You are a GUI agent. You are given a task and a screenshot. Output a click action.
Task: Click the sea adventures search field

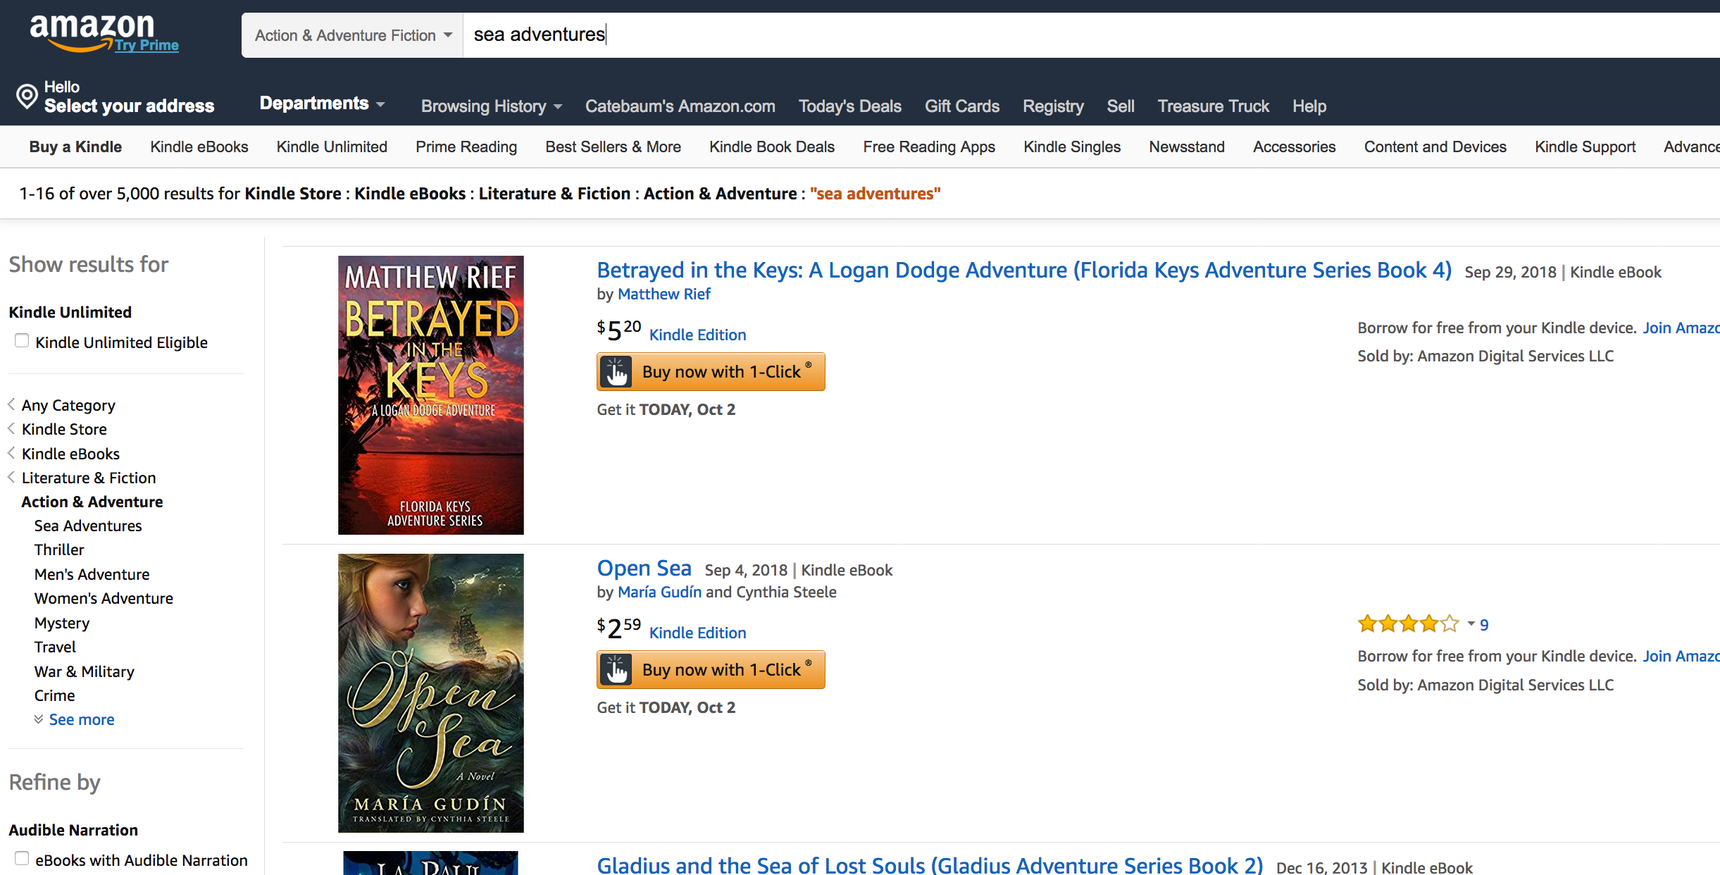pos(1092,35)
